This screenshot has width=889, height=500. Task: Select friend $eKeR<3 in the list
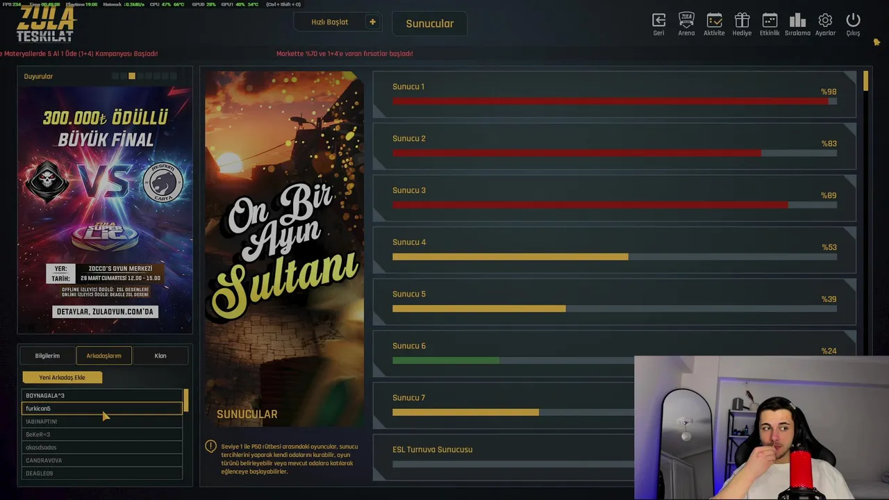click(x=102, y=435)
